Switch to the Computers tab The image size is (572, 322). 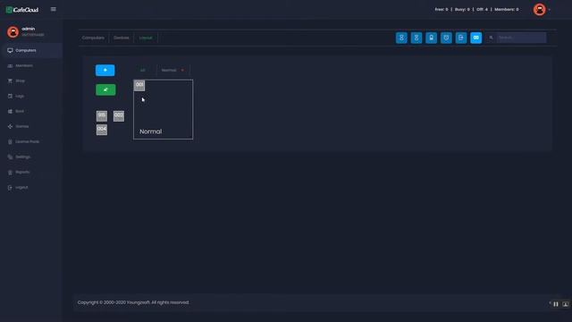[x=93, y=38]
